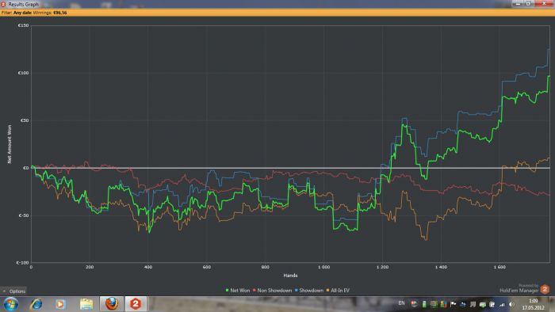Close the Results Graph window
The height and width of the screenshot is (312, 555).
pyautogui.click(x=544, y=3)
